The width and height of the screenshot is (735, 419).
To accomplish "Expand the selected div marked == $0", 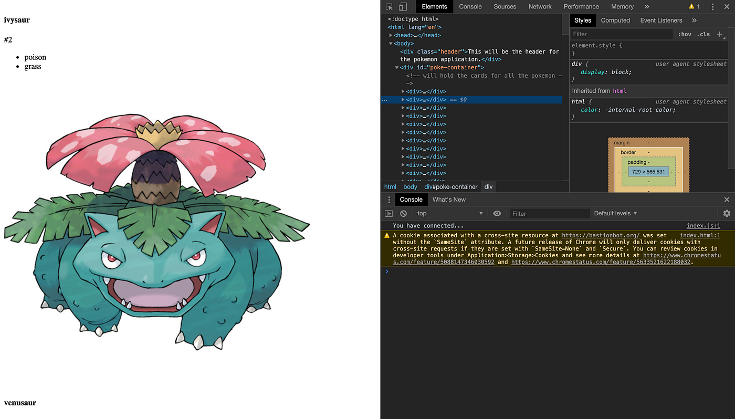I will tap(403, 100).
